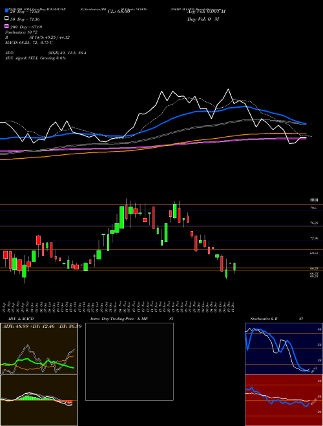Click the 'ADX signal: SELL Growing @ 6%' text
The width and height of the screenshot is (323, 426).
[x=36, y=58]
